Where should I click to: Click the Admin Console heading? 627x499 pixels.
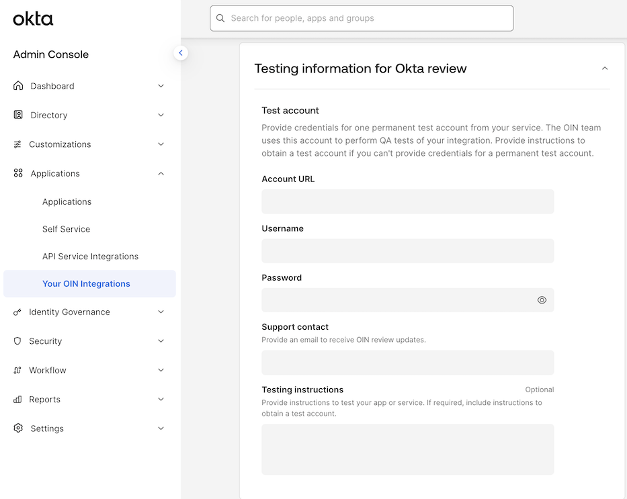51,54
